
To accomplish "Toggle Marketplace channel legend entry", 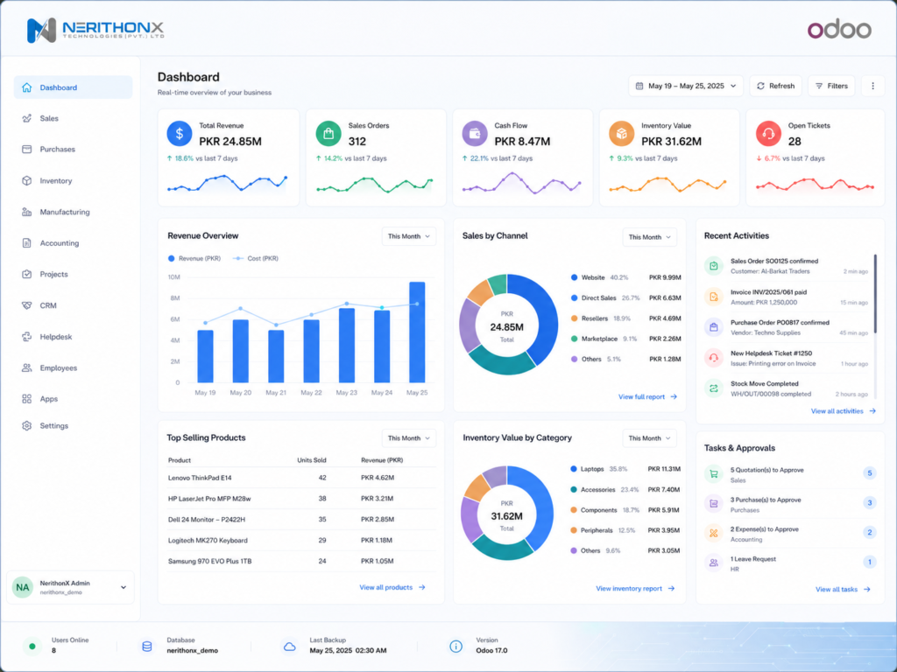I will coord(625,339).
